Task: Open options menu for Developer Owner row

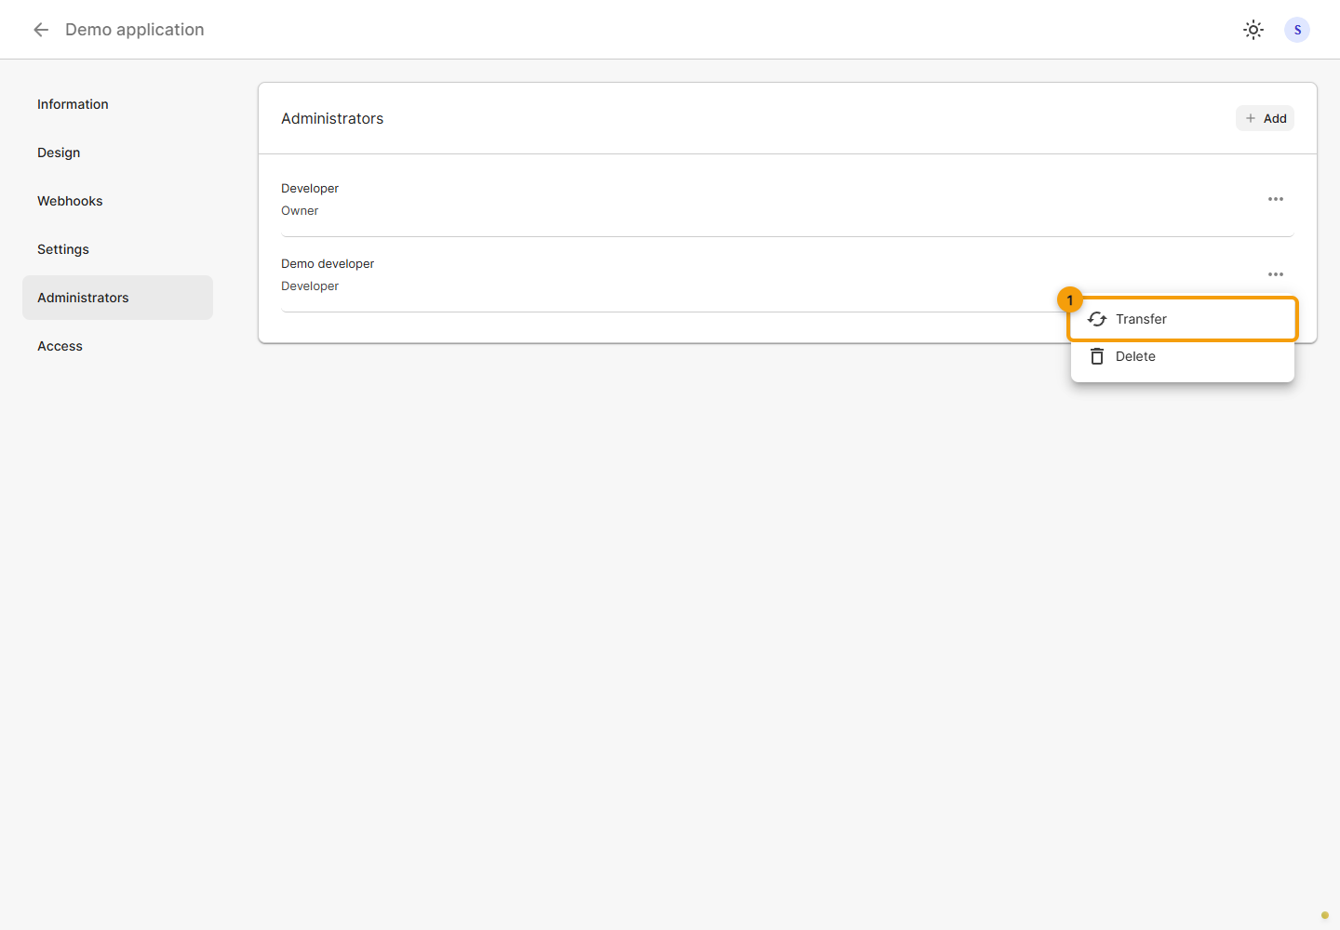Action: pos(1276,199)
